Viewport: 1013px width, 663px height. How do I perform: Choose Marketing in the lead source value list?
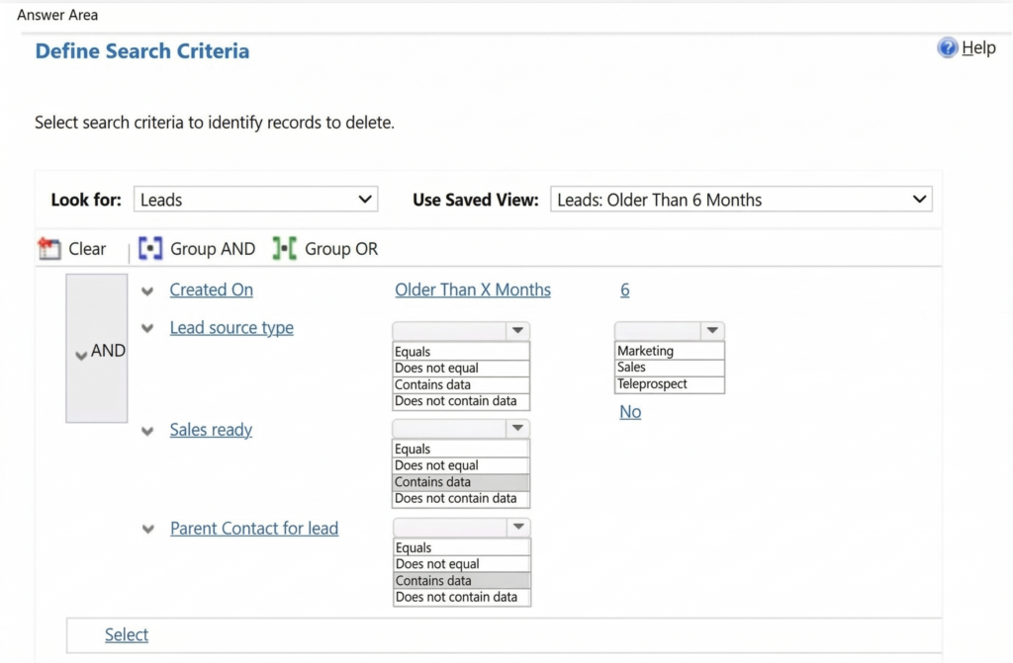pyautogui.click(x=669, y=351)
